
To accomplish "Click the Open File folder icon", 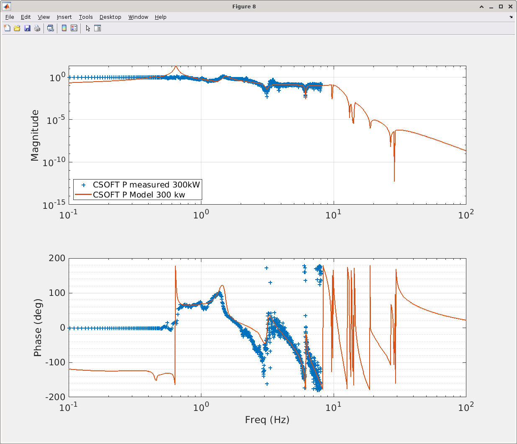I will [17, 28].
